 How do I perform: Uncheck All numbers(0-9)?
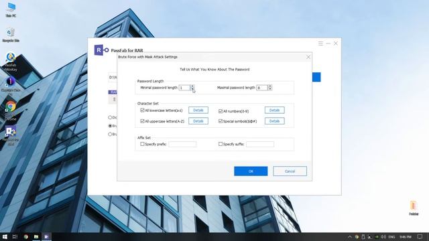pos(221,111)
